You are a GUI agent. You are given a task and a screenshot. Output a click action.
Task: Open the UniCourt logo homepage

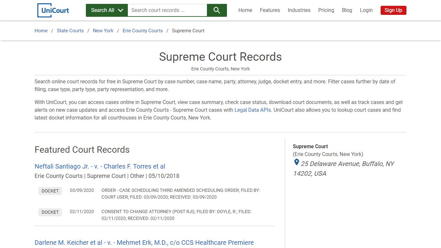[53, 10]
